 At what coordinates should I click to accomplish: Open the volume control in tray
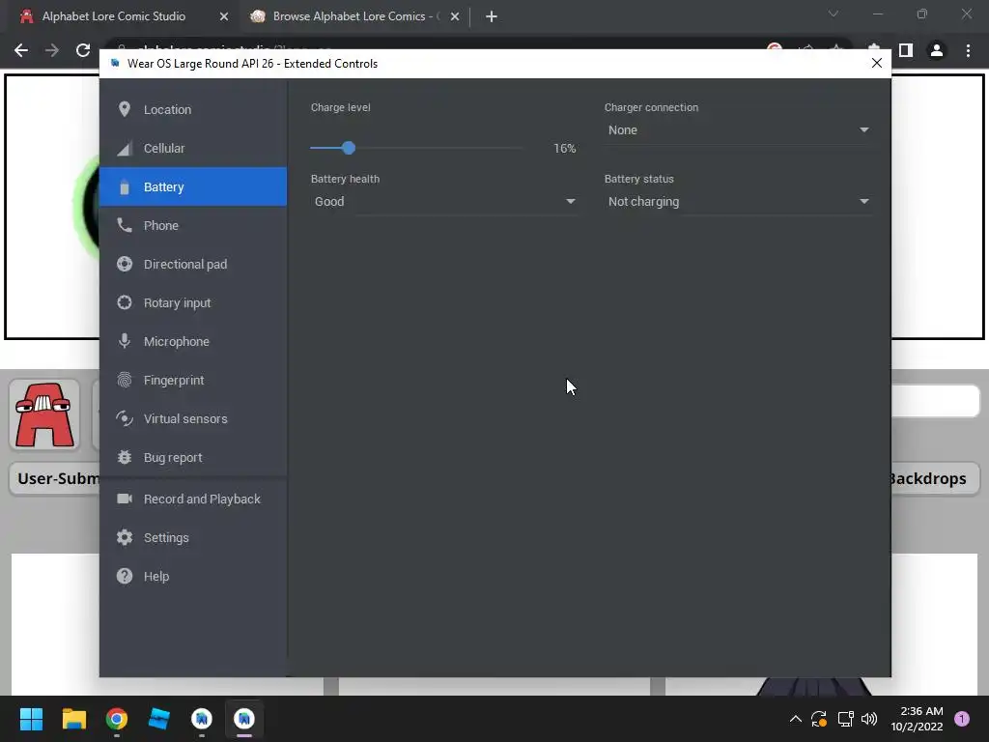click(x=869, y=719)
